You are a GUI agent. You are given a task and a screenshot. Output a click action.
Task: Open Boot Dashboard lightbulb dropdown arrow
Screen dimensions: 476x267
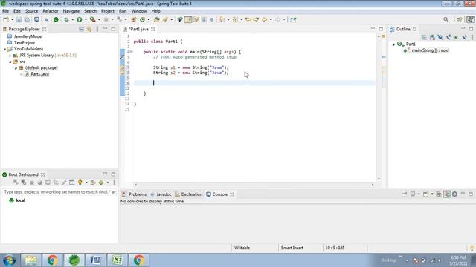[x=86, y=182]
